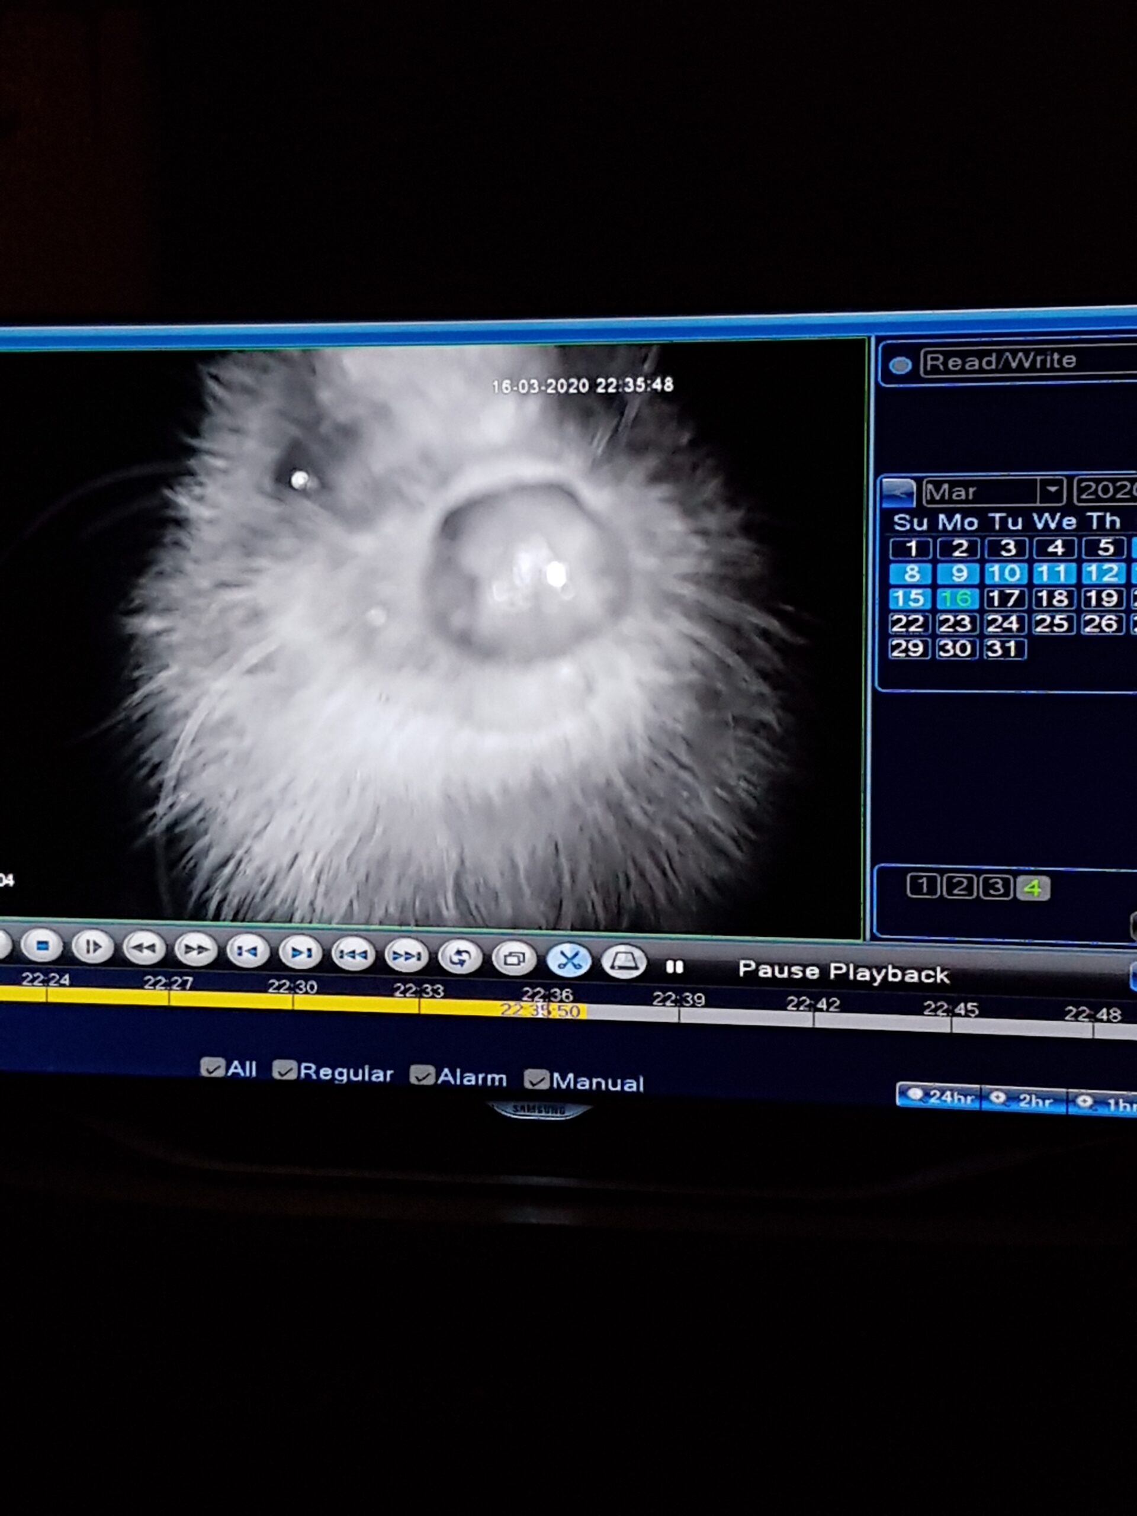Image resolution: width=1137 pixels, height=1516 pixels.
Task: Click the slow play step button
Action: click(92, 947)
